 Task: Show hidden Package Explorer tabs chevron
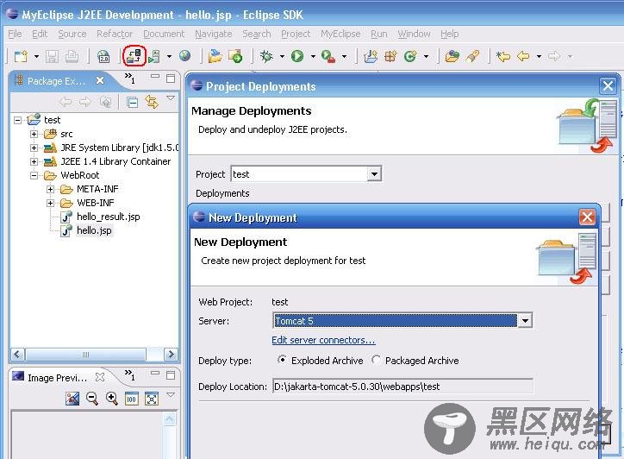130,79
